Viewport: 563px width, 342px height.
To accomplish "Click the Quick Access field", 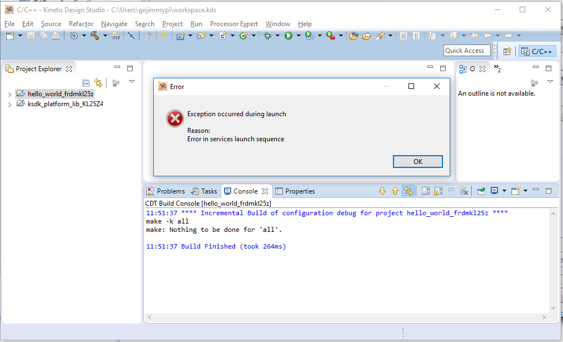I will point(467,51).
